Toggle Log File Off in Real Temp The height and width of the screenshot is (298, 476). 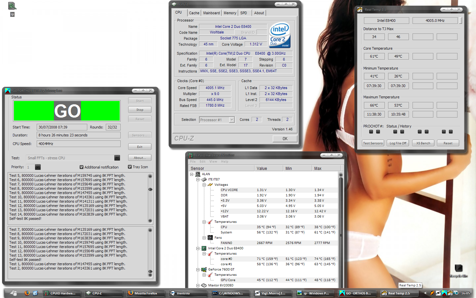pyautogui.click(x=398, y=143)
